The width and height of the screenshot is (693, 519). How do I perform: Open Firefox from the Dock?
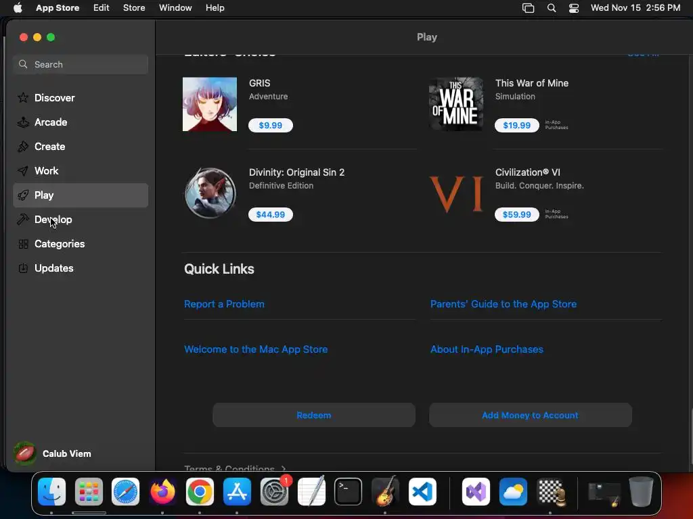coord(162,491)
